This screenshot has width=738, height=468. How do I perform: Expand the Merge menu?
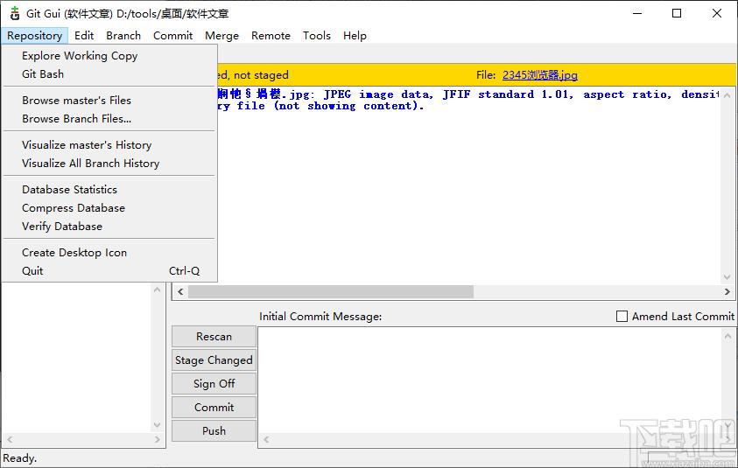tap(221, 36)
